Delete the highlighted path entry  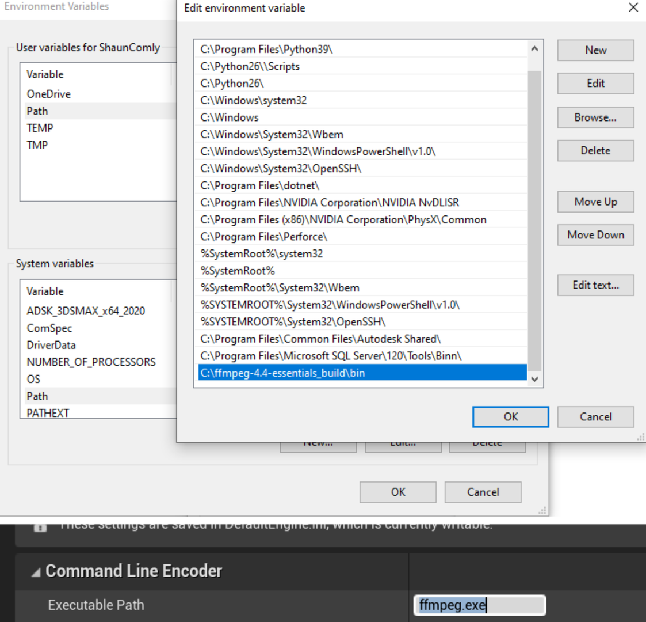[x=595, y=150]
